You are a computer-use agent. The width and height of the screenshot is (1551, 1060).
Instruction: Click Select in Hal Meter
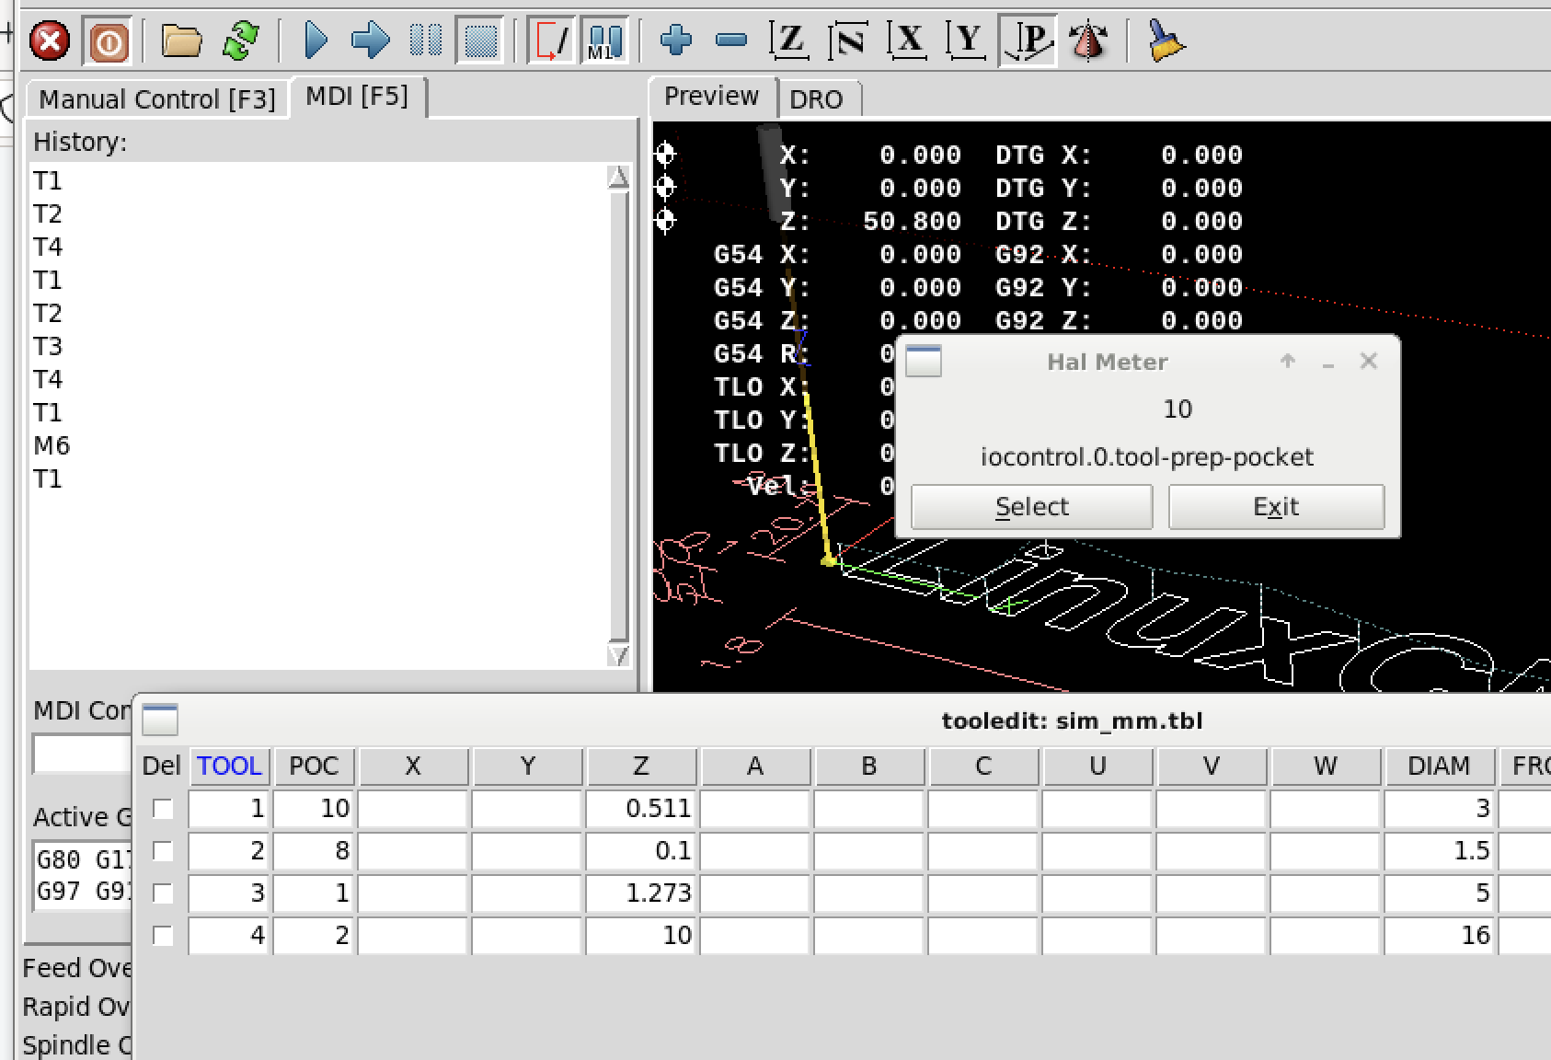point(1032,507)
